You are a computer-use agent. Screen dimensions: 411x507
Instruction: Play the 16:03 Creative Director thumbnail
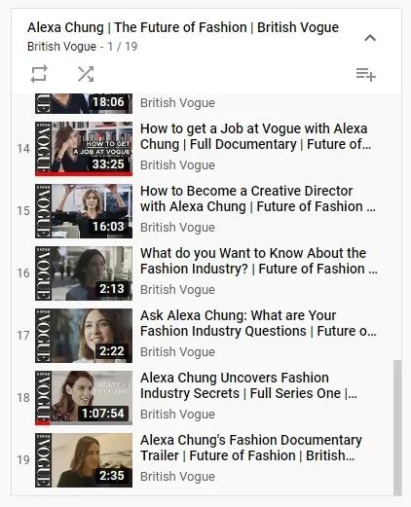point(84,211)
